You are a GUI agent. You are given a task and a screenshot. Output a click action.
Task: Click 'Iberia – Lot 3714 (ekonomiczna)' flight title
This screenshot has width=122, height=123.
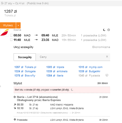pos(37,97)
